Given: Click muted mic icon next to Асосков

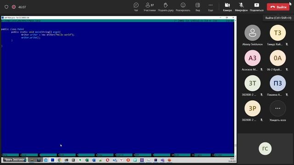Looking at the screenshot, I should [261, 70].
